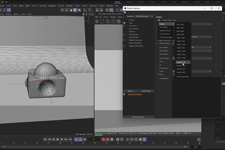
Task: Click the viewport pan hand icon
Action: click(83, 14)
